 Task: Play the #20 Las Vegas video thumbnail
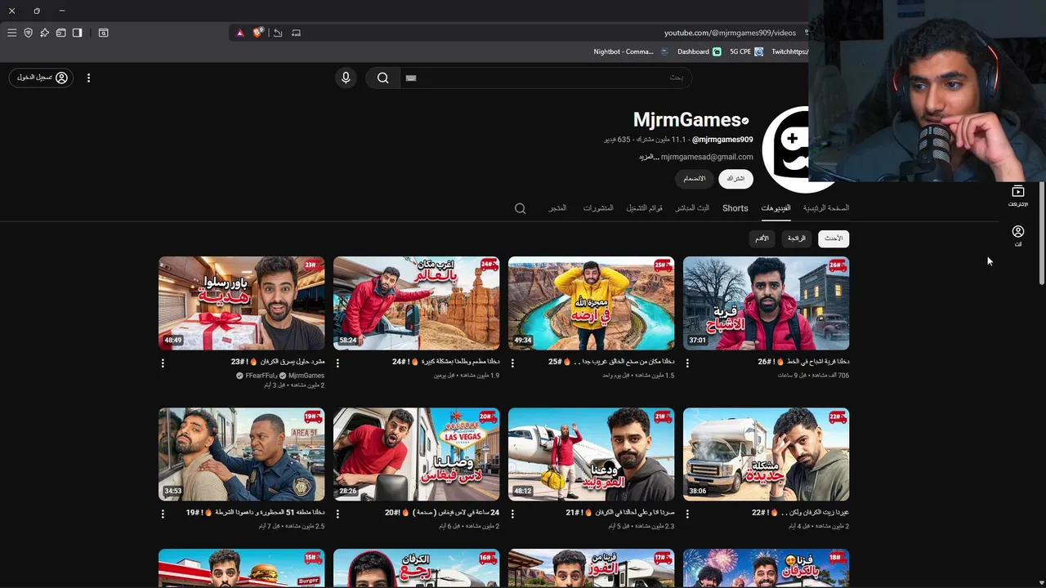(x=416, y=454)
